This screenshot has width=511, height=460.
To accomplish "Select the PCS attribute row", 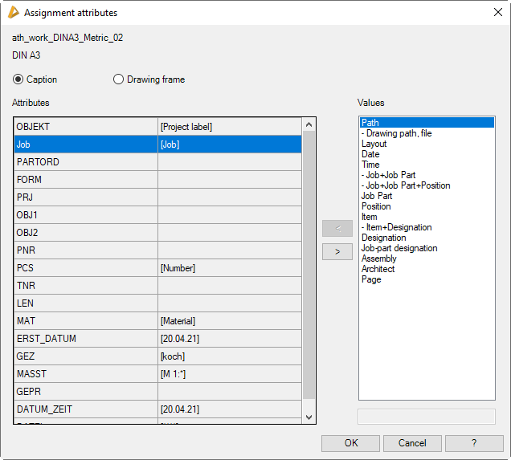I will point(85,268).
